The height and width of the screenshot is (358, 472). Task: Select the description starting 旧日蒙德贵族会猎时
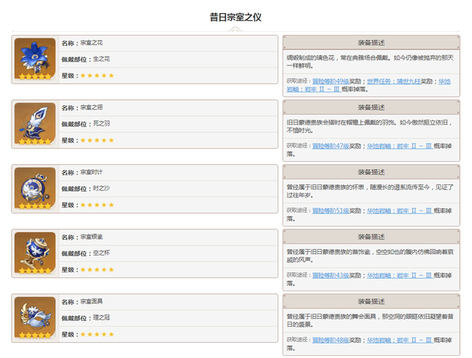click(370, 126)
